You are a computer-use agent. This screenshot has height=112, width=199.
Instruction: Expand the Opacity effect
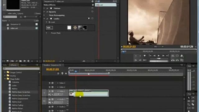[44, 12]
